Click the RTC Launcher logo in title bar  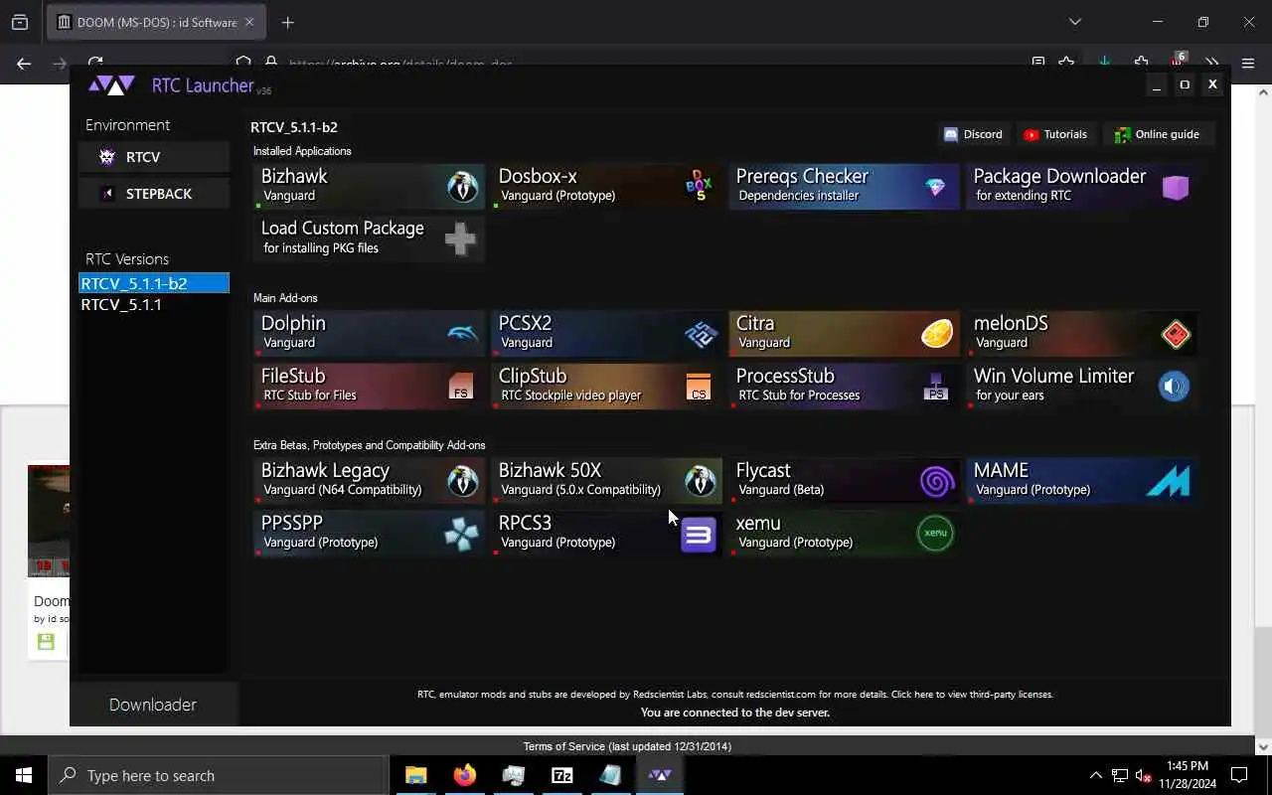click(x=111, y=86)
